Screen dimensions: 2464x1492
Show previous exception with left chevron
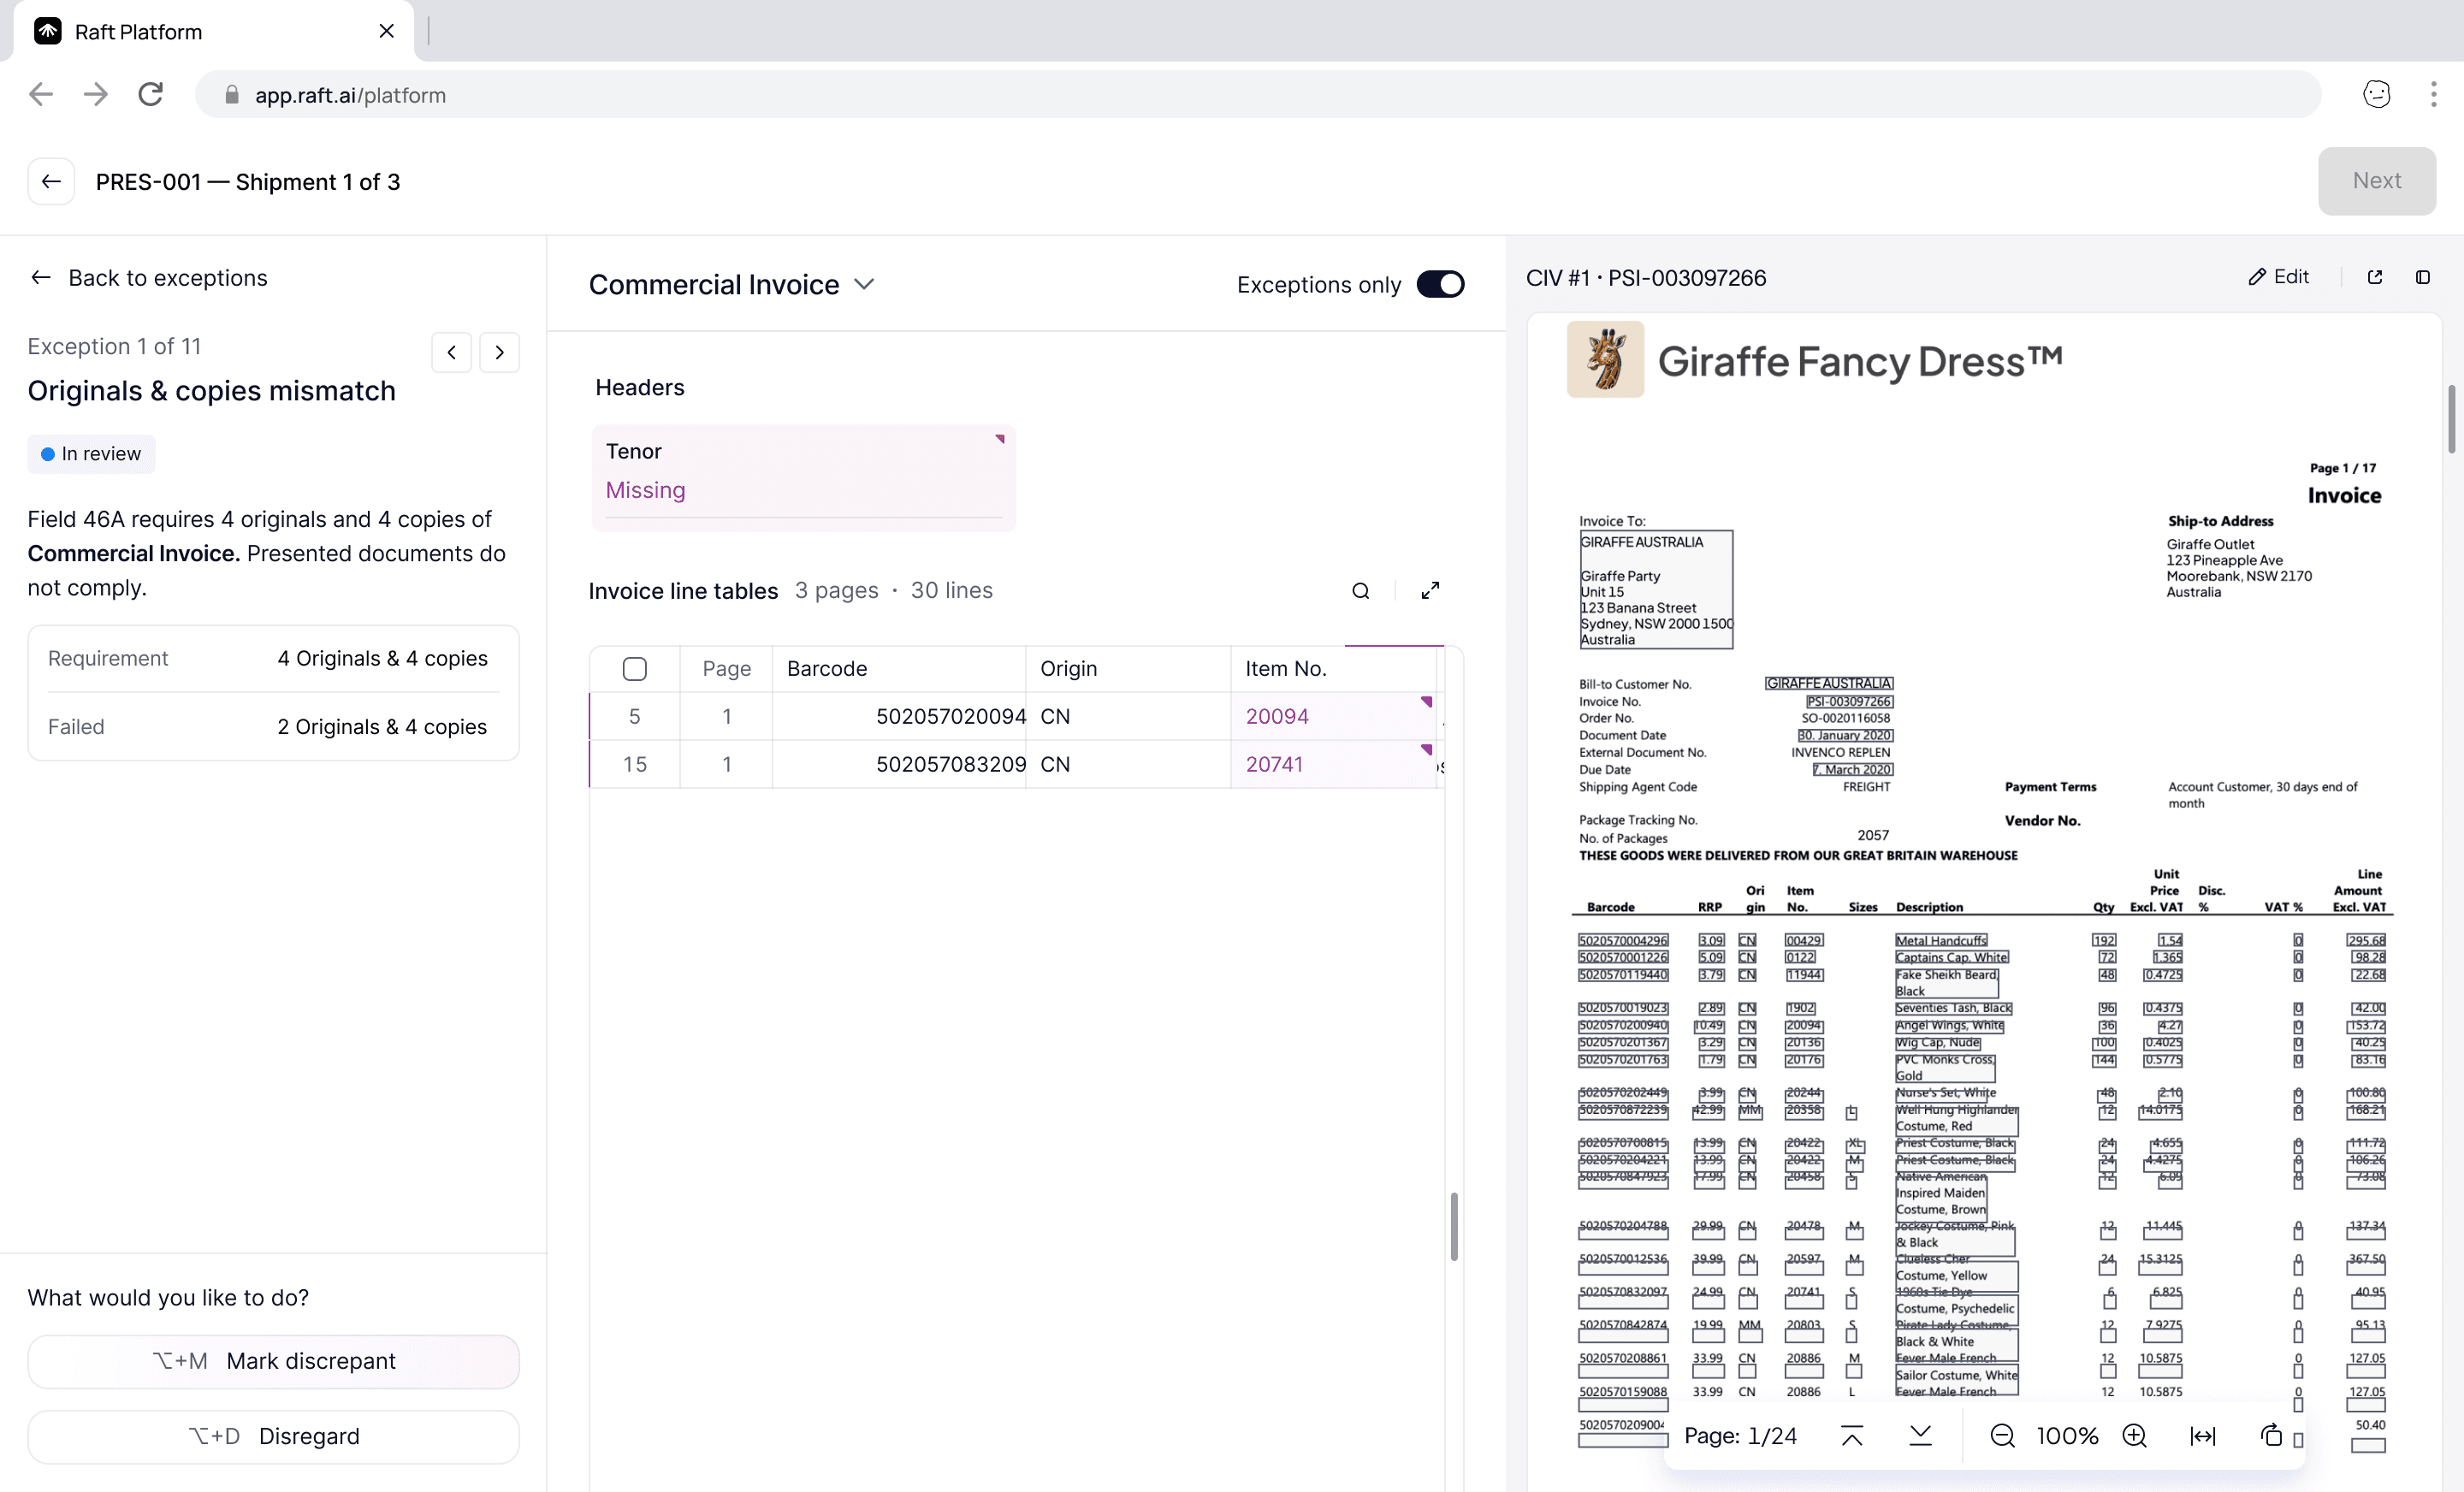[x=452, y=352]
